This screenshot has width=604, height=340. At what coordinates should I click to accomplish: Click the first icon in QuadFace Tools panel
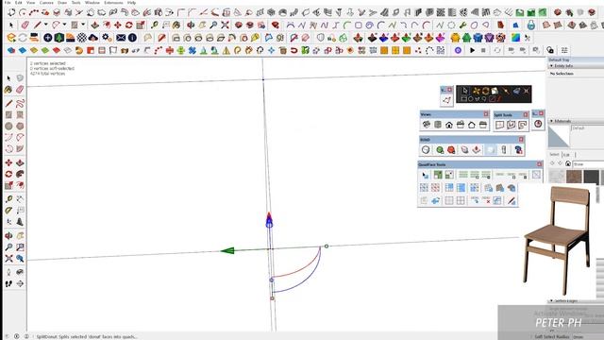(x=425, y=175)
